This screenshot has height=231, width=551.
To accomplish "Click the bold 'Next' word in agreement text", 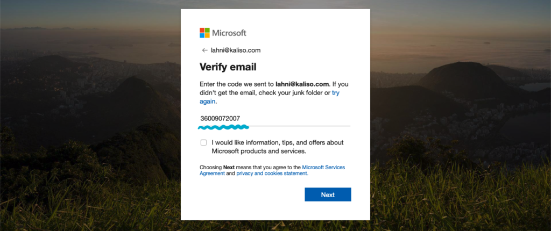I will 229,168.
